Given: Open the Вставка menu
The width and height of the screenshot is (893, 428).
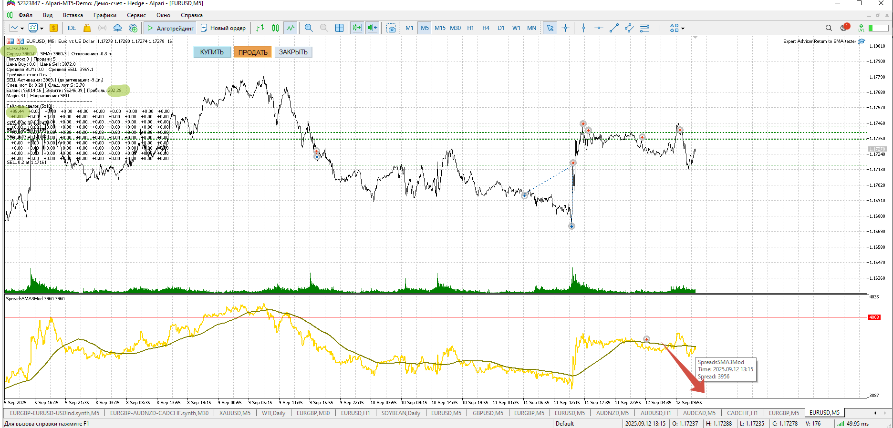Looking at the screenshot, I should tap(73, 15).
